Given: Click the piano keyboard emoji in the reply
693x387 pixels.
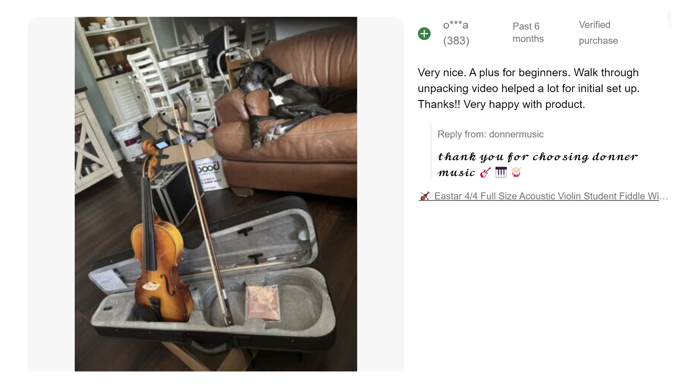Looking at the screenshot, I should click(x=501, y=172).
